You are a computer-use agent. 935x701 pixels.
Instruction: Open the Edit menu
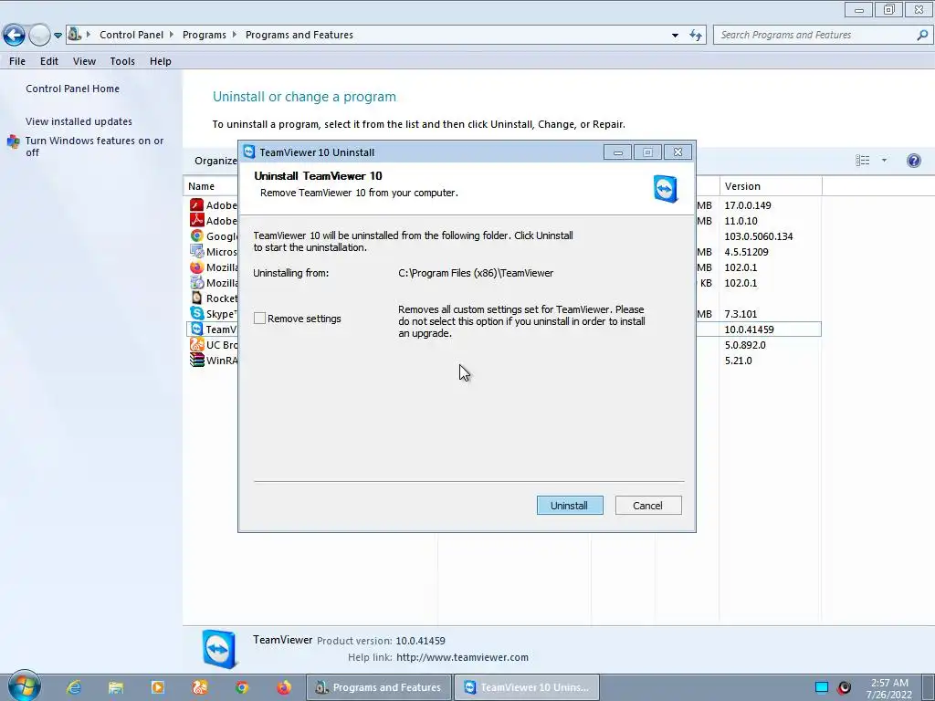click(49, 61)
